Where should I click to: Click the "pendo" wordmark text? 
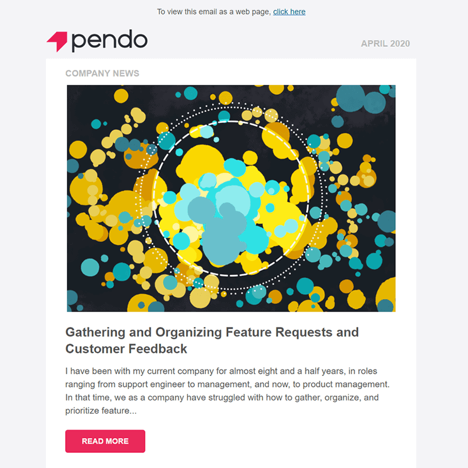(x=109, y=41)
